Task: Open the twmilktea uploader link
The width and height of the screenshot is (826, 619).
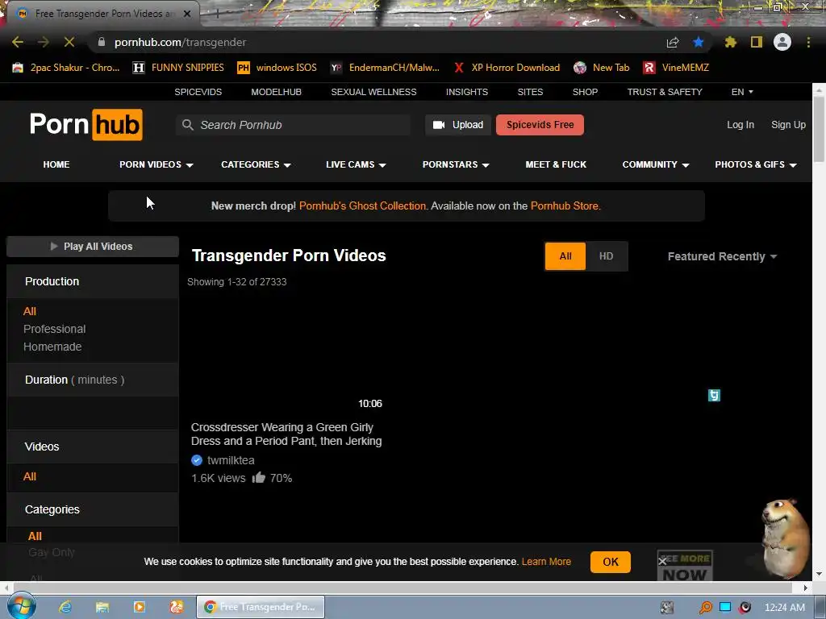Action: 231,460
